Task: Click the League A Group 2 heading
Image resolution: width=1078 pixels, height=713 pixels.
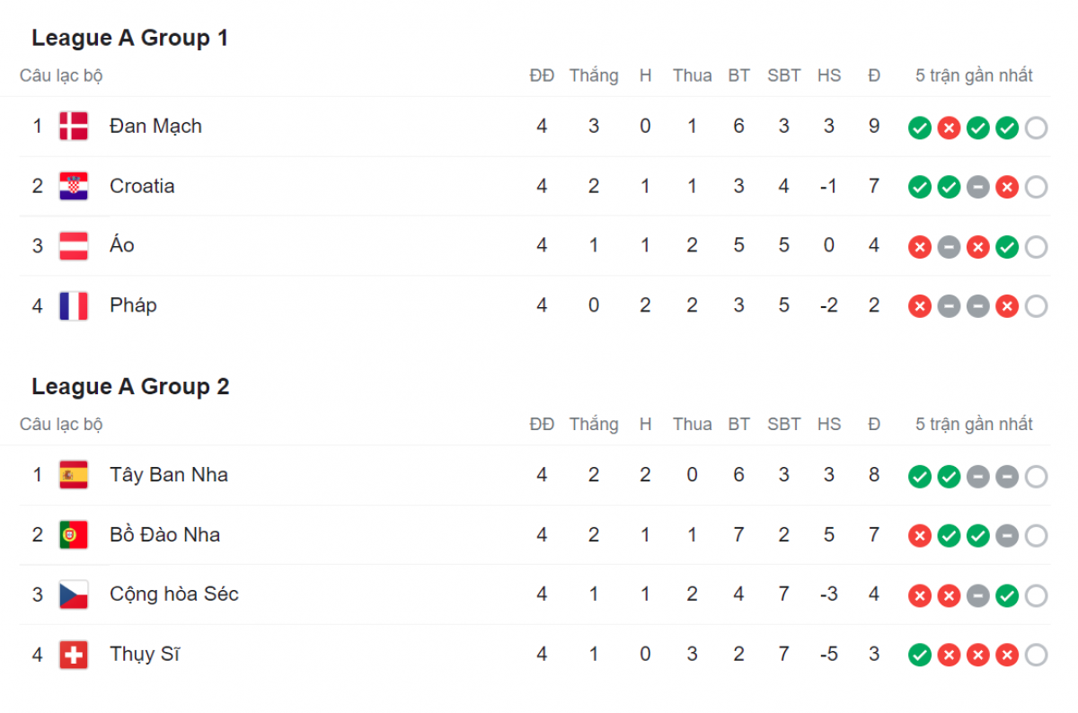Action: click(x=130, y=386)
